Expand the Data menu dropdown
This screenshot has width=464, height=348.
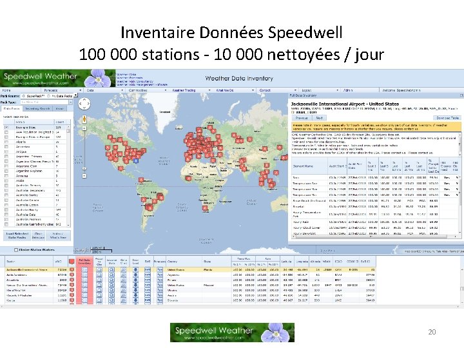pyautogui.click(x=122, y=90)
